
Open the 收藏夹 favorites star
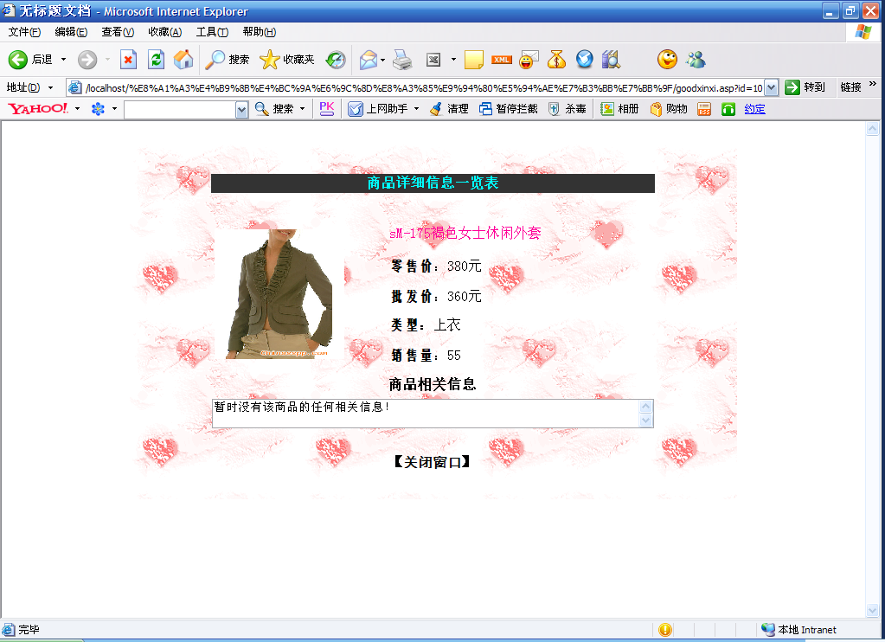[x=286, y=60]
